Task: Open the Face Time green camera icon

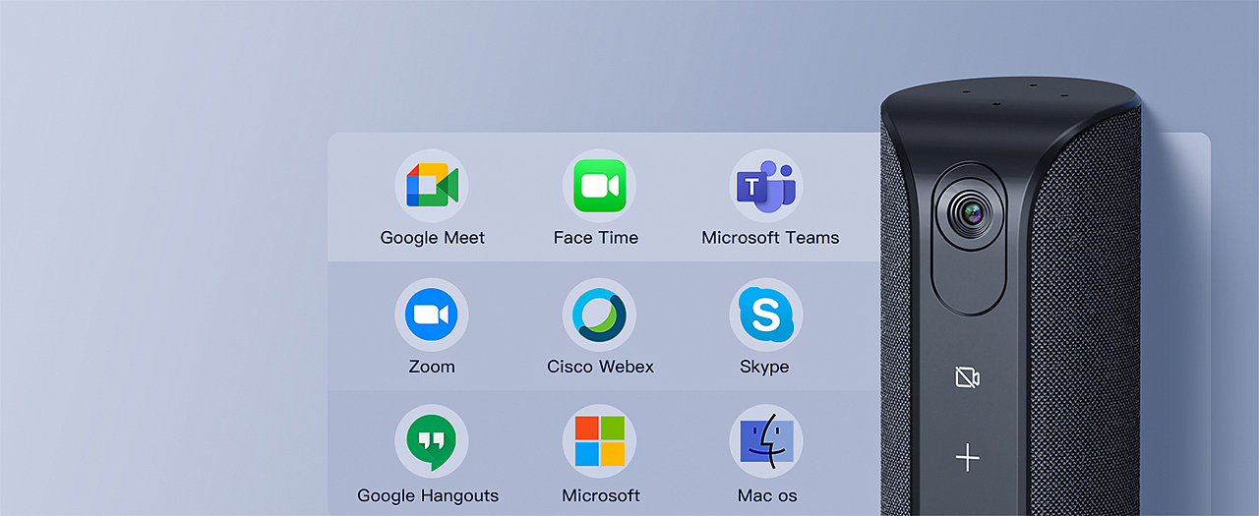Action: (599, 186)
